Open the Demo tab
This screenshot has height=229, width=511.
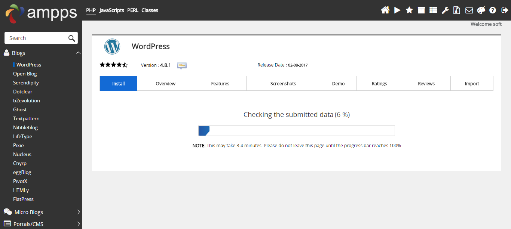pos(339,84)
